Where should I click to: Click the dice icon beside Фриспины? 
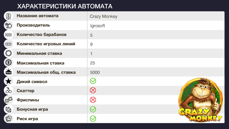pos(8,100)
